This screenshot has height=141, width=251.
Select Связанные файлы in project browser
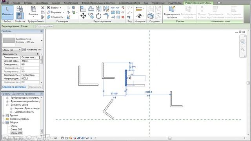point(20,119)
